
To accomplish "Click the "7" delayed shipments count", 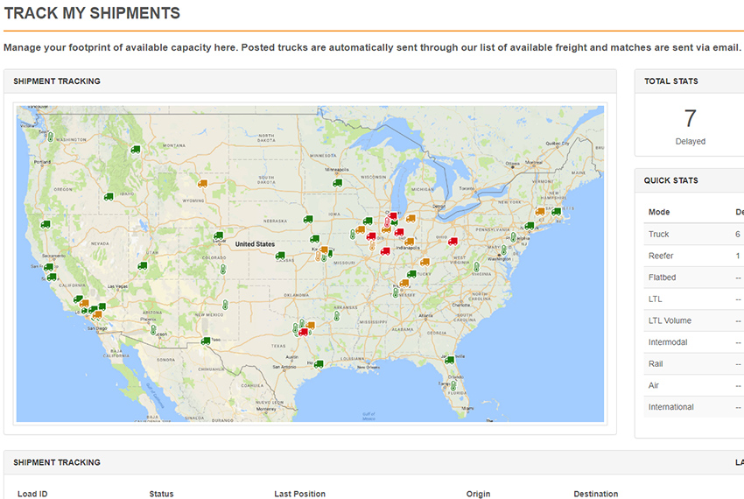I will pos(691,118).
